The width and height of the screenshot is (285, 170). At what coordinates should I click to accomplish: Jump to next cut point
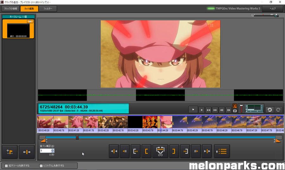(x=207, y=151)
